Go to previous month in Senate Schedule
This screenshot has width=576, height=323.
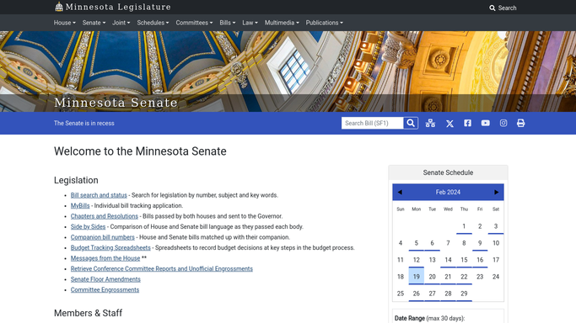400,192
